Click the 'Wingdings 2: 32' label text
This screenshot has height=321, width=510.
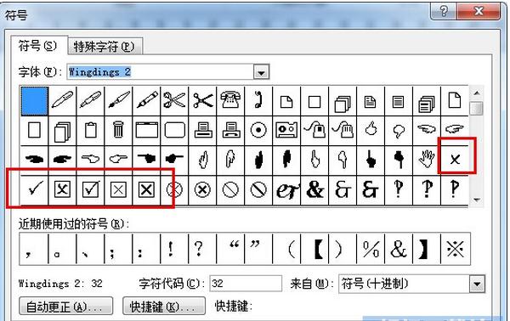point(60,284)
